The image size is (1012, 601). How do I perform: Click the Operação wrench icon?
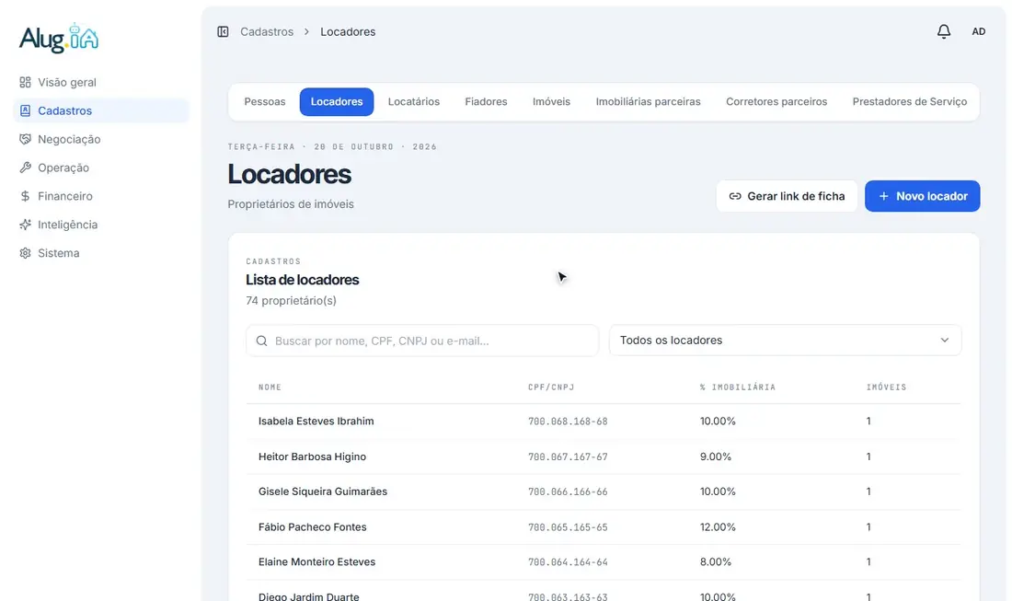pos(25,168)
